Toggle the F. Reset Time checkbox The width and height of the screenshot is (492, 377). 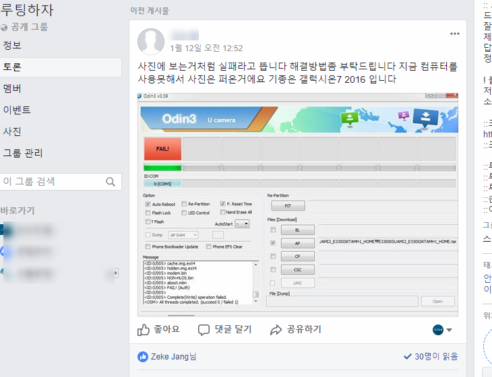coord(222,204)
